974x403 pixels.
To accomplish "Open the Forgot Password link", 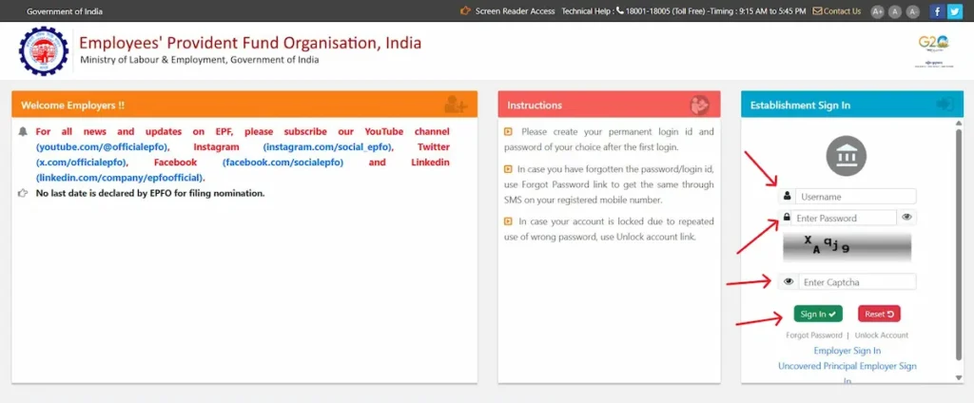I will click(x=814, y=336).
